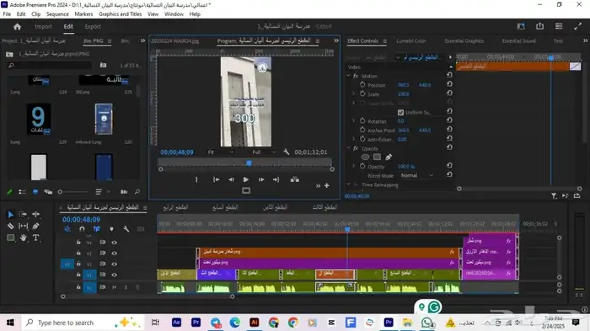Open the Workspaces menu icon
The width and height of the screenshot is (590, 331).
click(521, 26)
